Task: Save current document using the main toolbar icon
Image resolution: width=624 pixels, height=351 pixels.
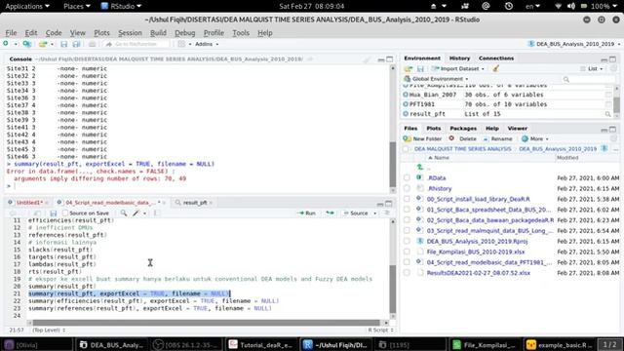Action: (x=63, y=44)
